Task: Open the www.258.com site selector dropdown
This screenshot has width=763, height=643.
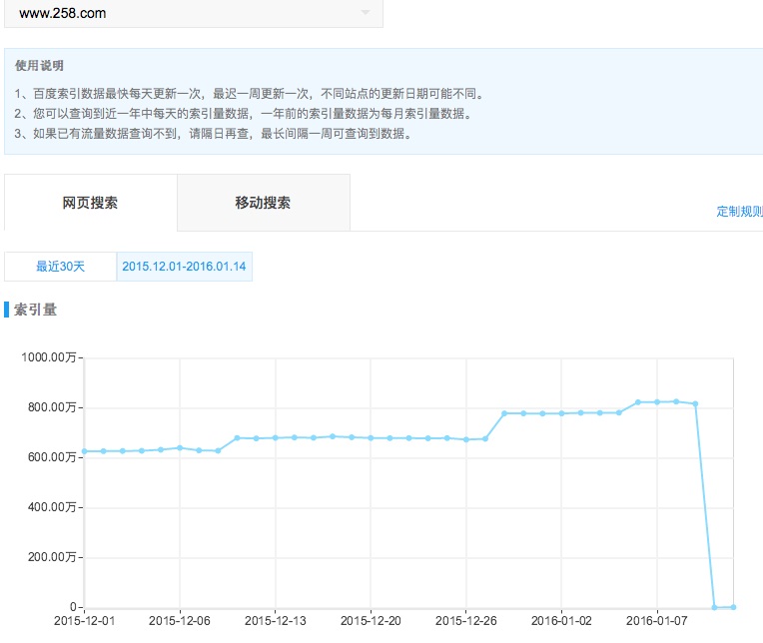Action: pos(192,14)
